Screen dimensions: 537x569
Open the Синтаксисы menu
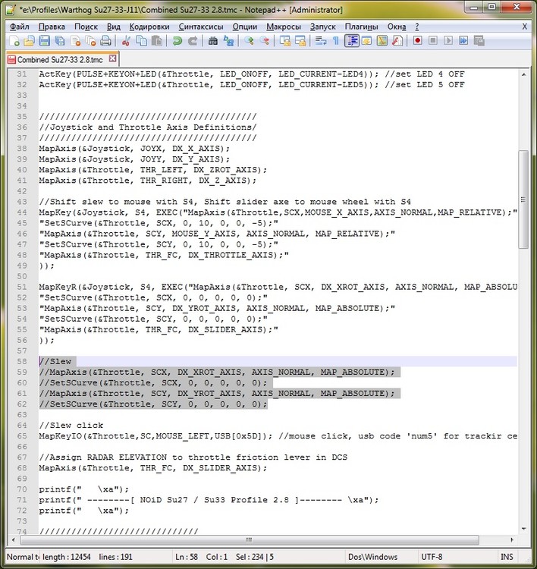point(201,27)
